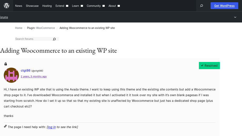This screenshot has width=242, height=136.
Task: Open the Learn menu item
Action: tap(75, 6)
